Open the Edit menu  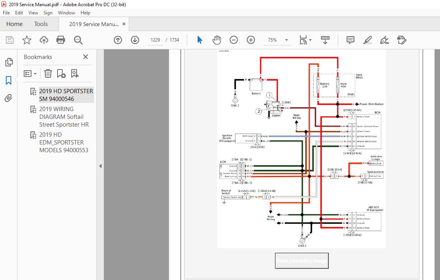coord(19,12)
